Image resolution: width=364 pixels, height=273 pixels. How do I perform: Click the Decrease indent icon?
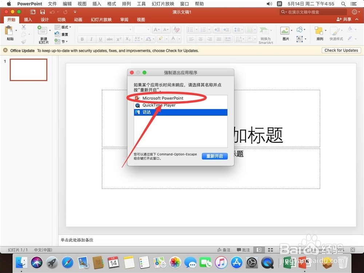tap(217, 29)
